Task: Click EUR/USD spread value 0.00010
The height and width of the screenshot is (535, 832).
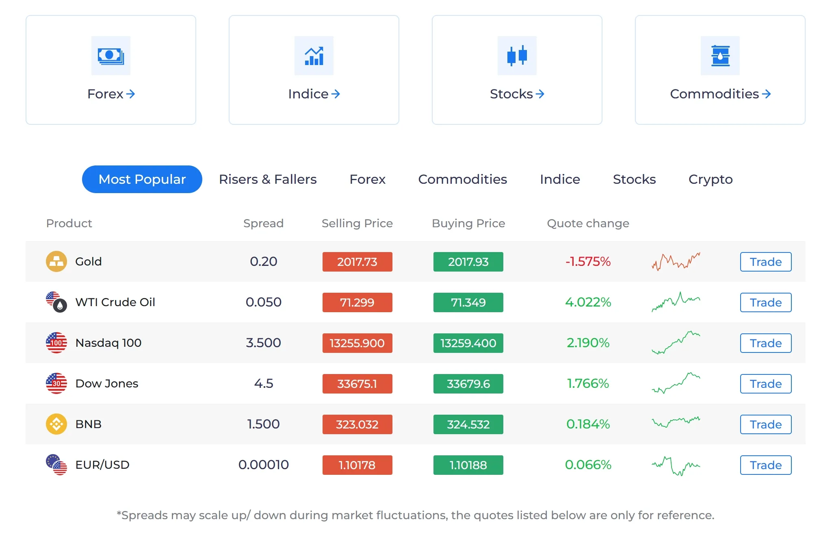Action: 264,465
